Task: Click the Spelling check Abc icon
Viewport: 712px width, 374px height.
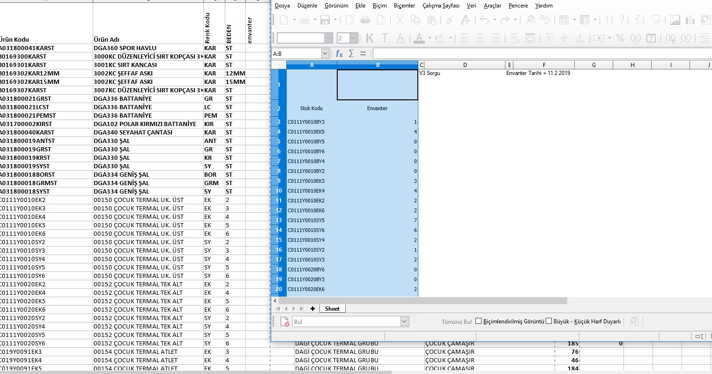Action: pos(545,20)
